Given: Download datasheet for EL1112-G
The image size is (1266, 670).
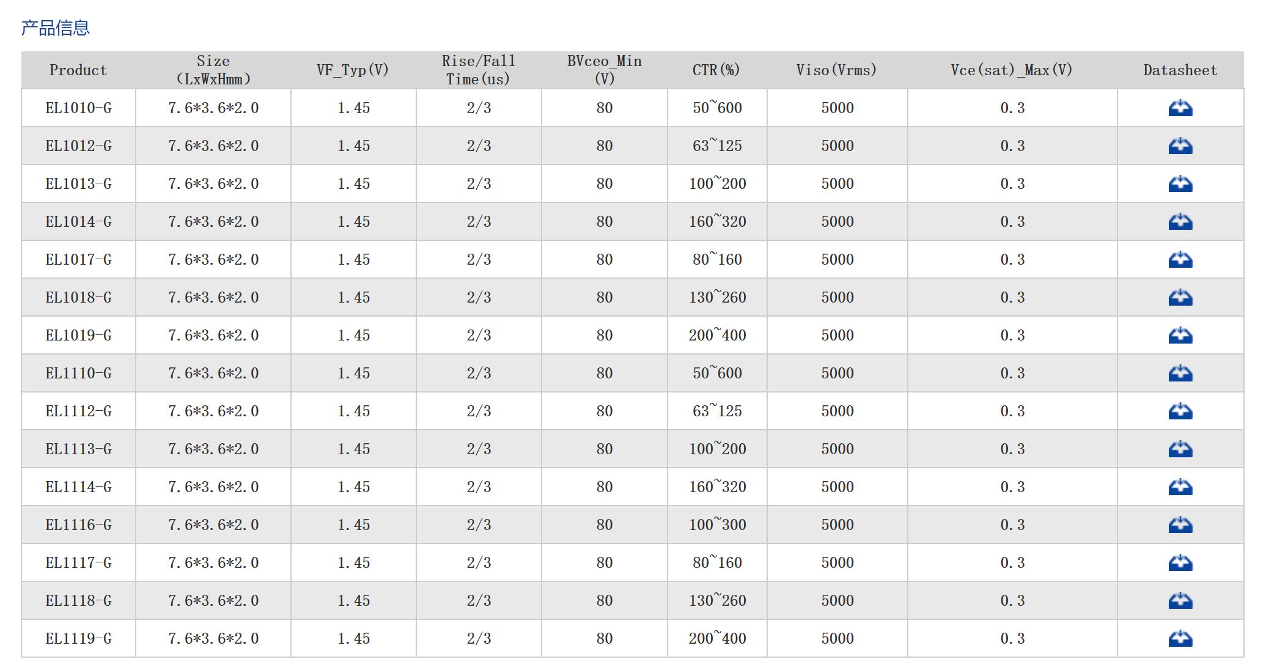Looking at the screenshot, I should tap(1180, 411).
